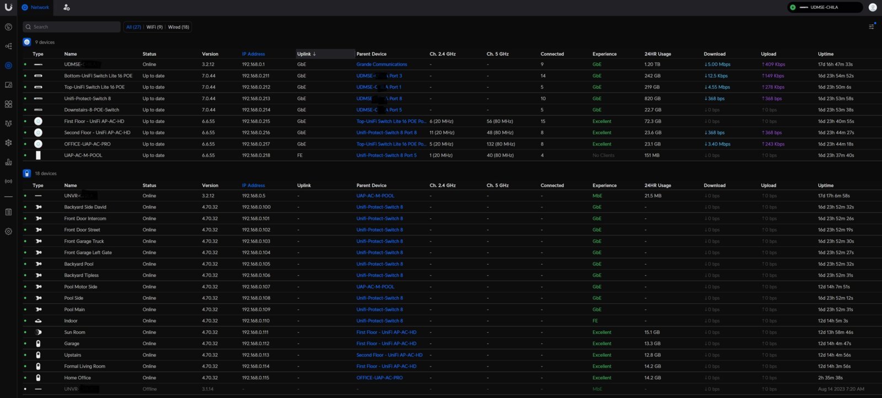Screen dimensions: 882x398
Task: Open Unifi-Protect-Switch 8 Port 8 link
Action: click(x=386, y=133)
